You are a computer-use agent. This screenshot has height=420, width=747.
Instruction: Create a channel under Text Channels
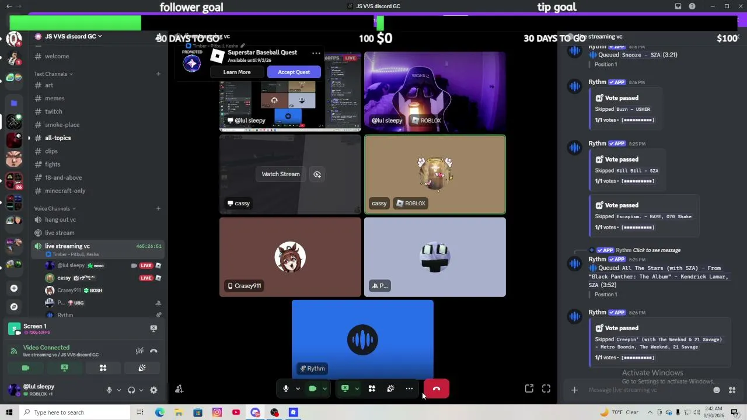pos(158,74)
